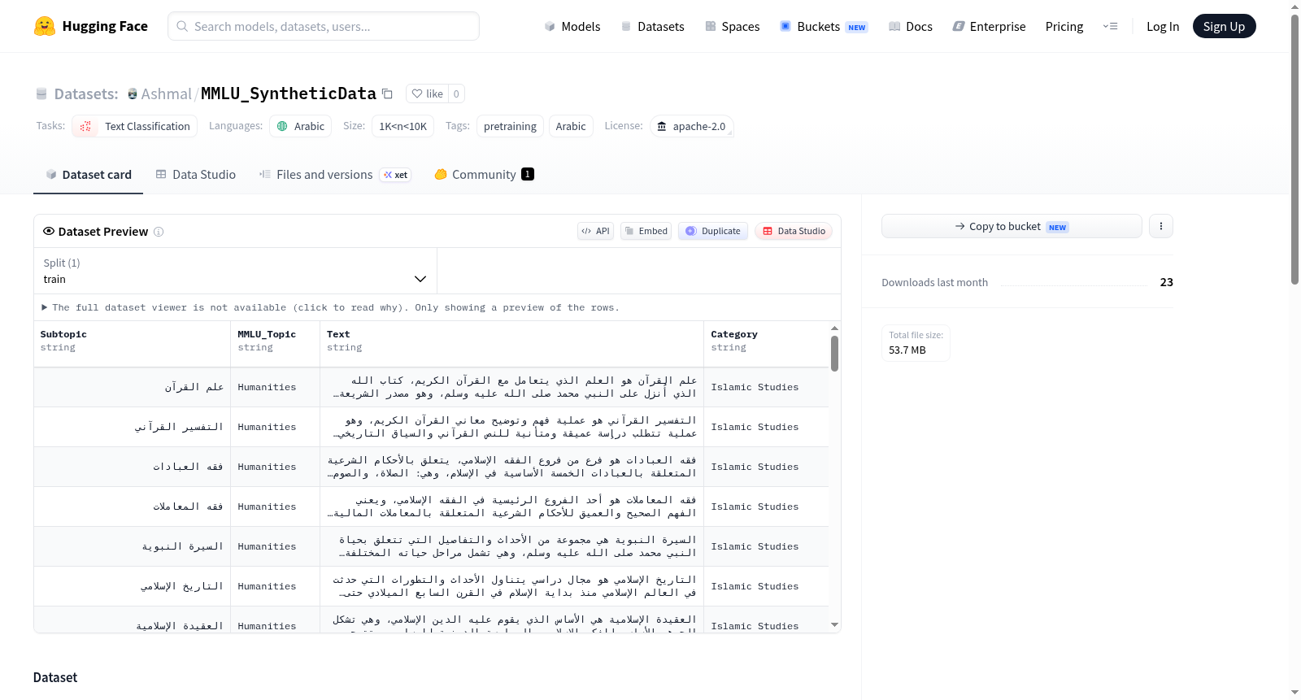This screenshot has height=700, width=1301.
Task: Open the navigation overflow menu icon
Action: [1110, 27]
